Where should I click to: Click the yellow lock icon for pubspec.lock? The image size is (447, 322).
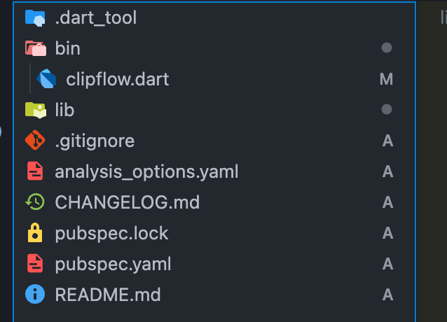click(x=35, y=233)
